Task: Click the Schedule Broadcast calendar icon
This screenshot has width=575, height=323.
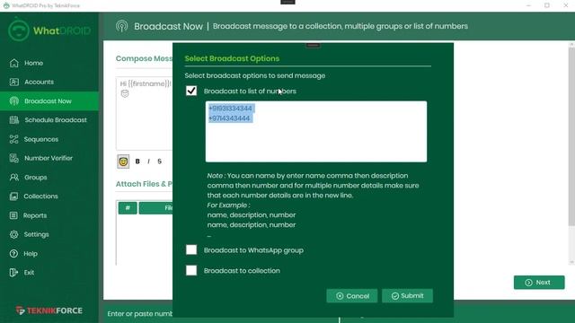Action: tap(14, 120)
